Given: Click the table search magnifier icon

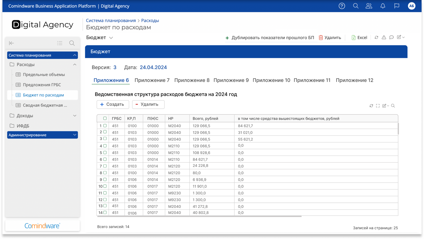Looking at the screenshot, I should click(x=393, y=106).
